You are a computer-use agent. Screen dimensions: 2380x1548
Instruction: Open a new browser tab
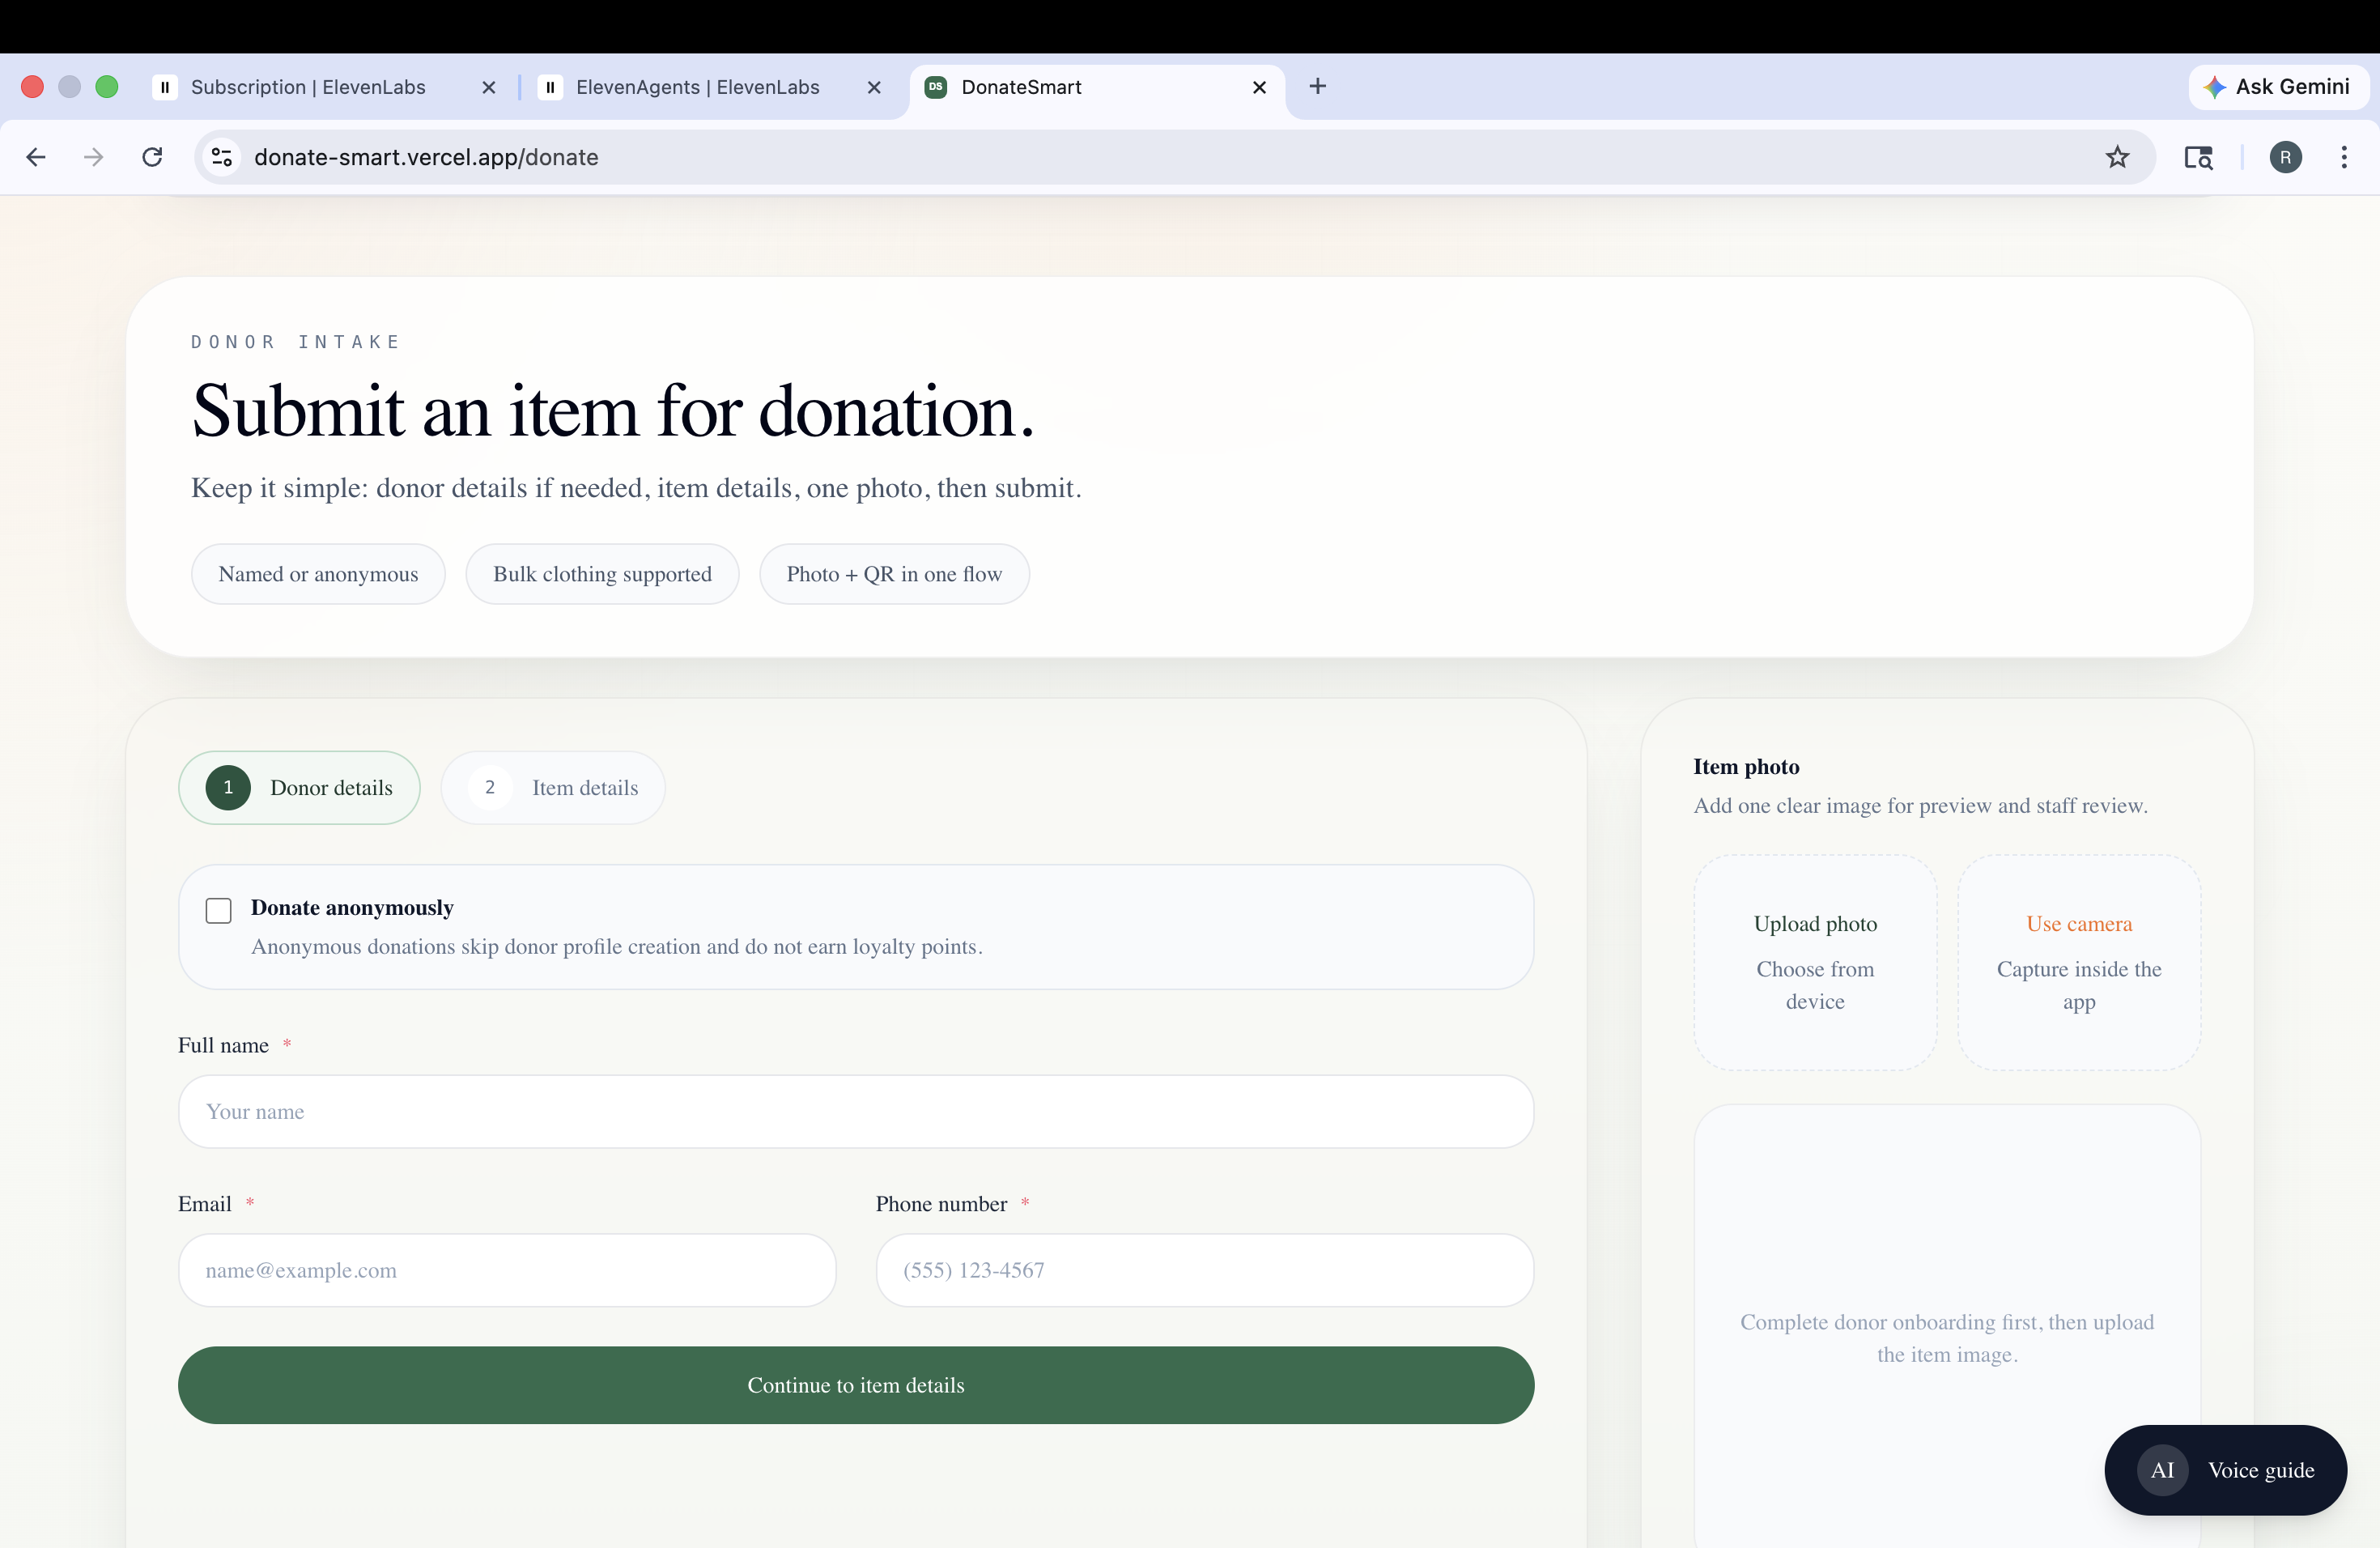(x=1317, y=87)
